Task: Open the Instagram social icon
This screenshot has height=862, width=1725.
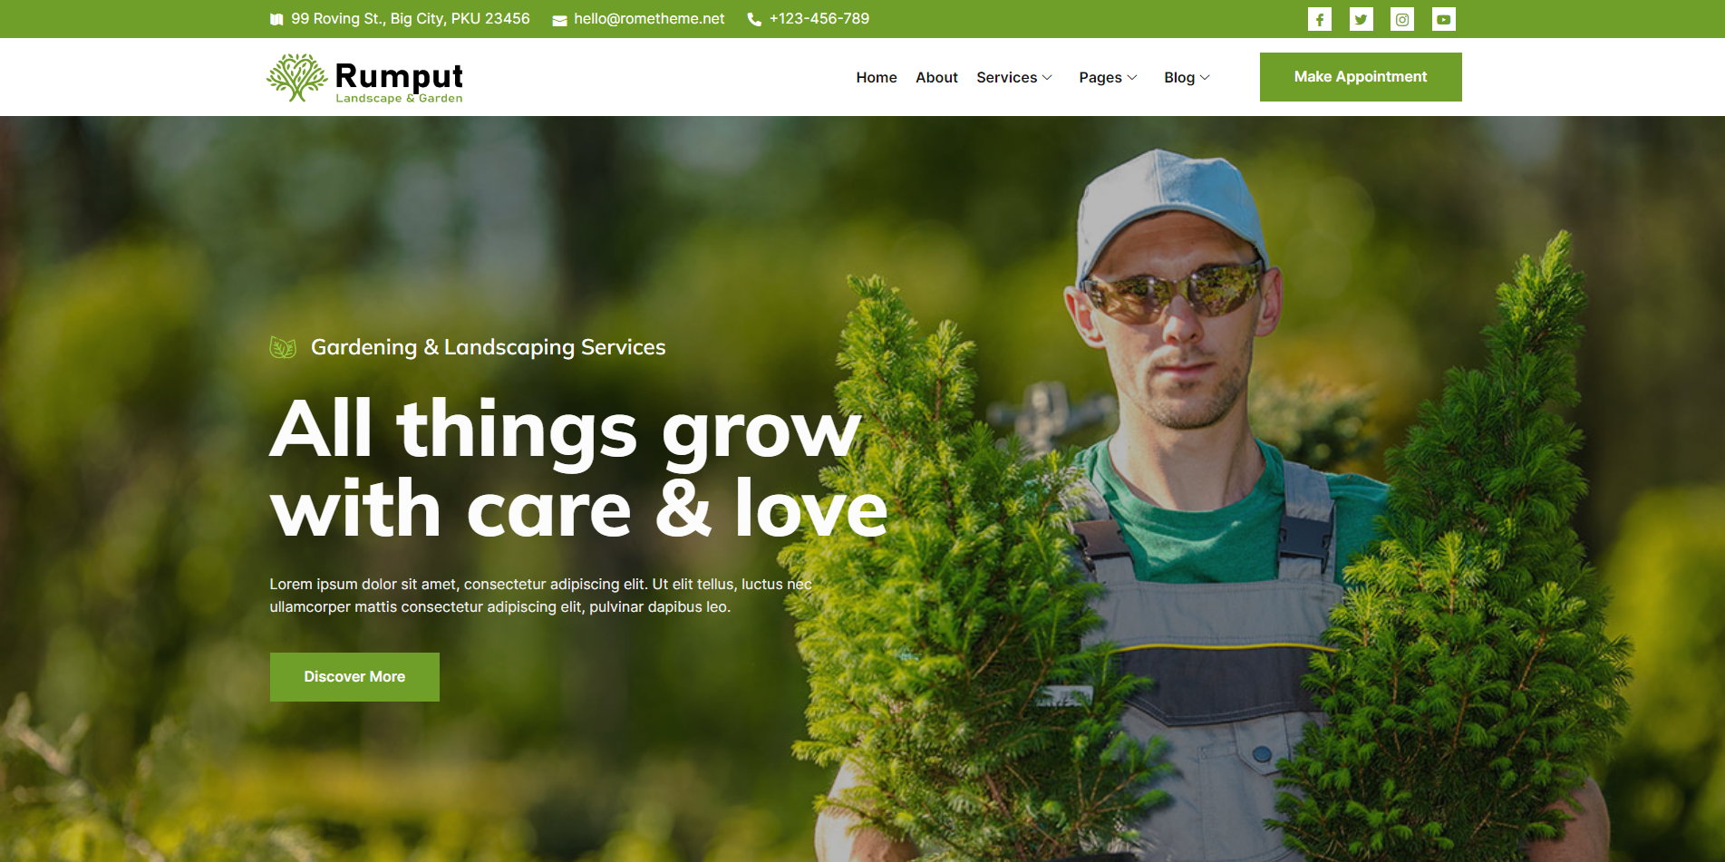Action: pyautogui.click(x=1402, y=19)
